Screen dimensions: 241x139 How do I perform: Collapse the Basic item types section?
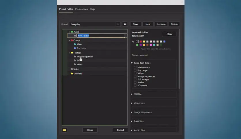(x=132, y=63)
